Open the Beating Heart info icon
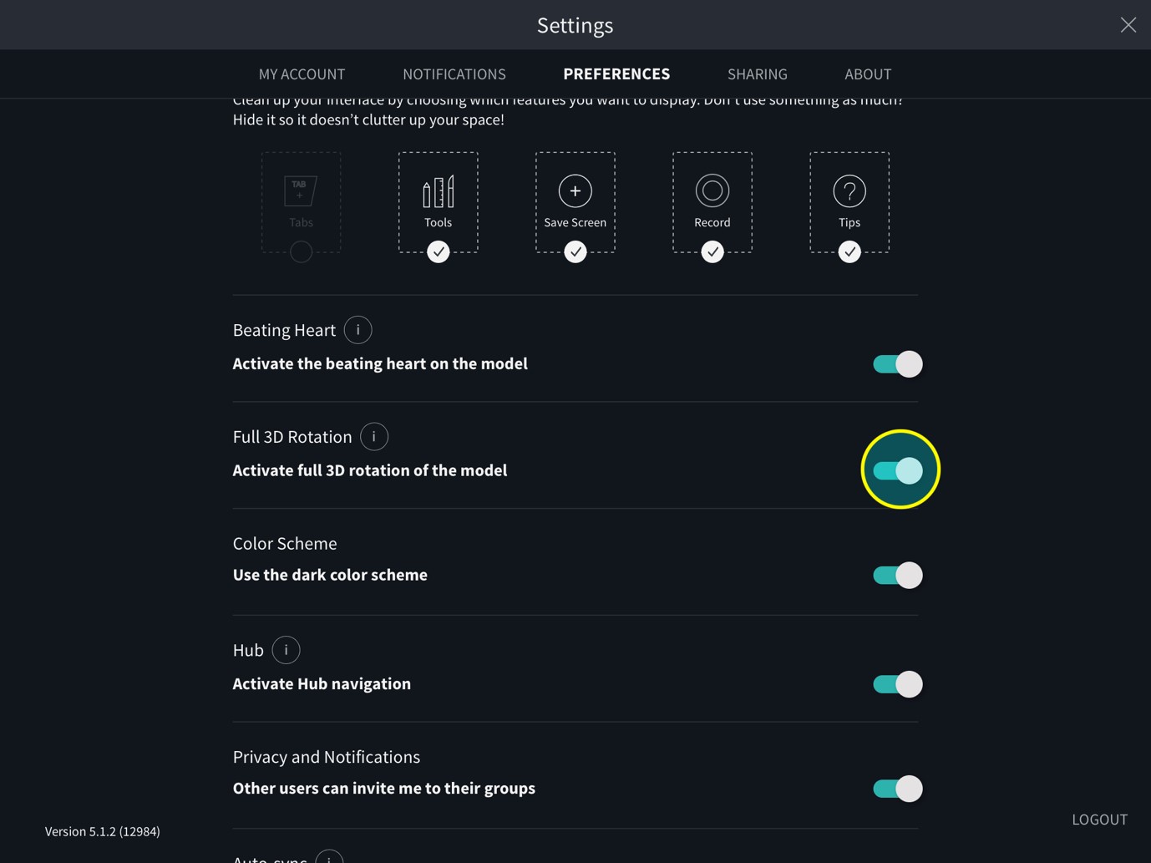The height and width of the screenshot is (863, 1151). coord(357,330)
